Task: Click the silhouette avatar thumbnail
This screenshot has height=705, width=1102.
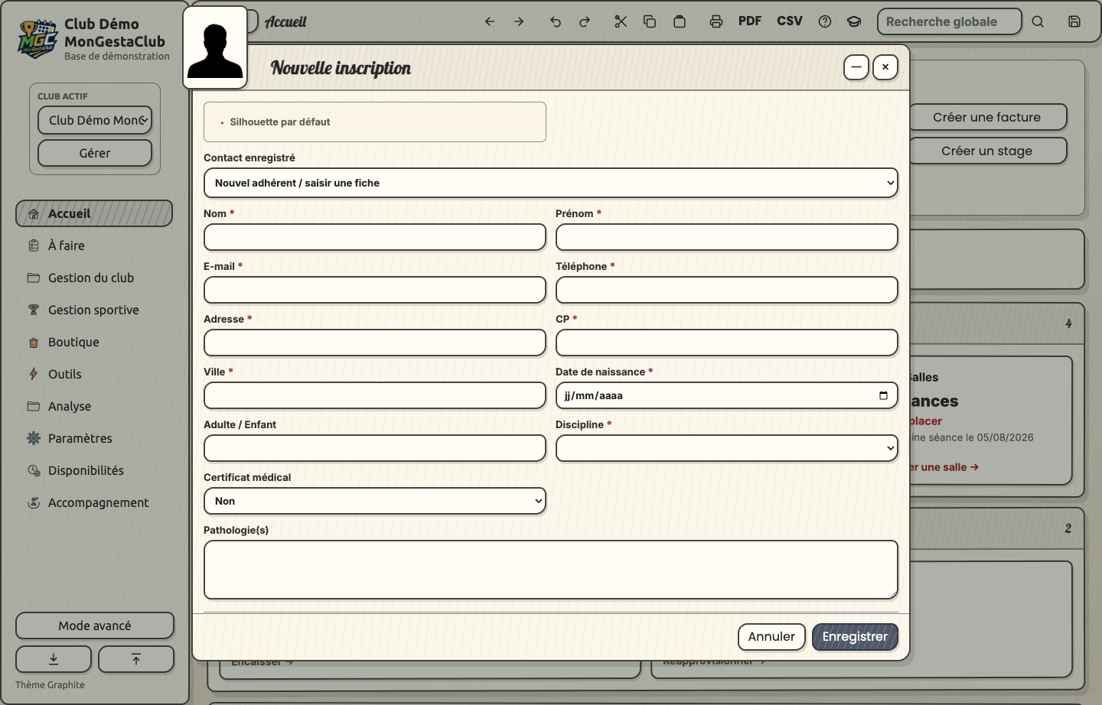Action: [215, 47]
